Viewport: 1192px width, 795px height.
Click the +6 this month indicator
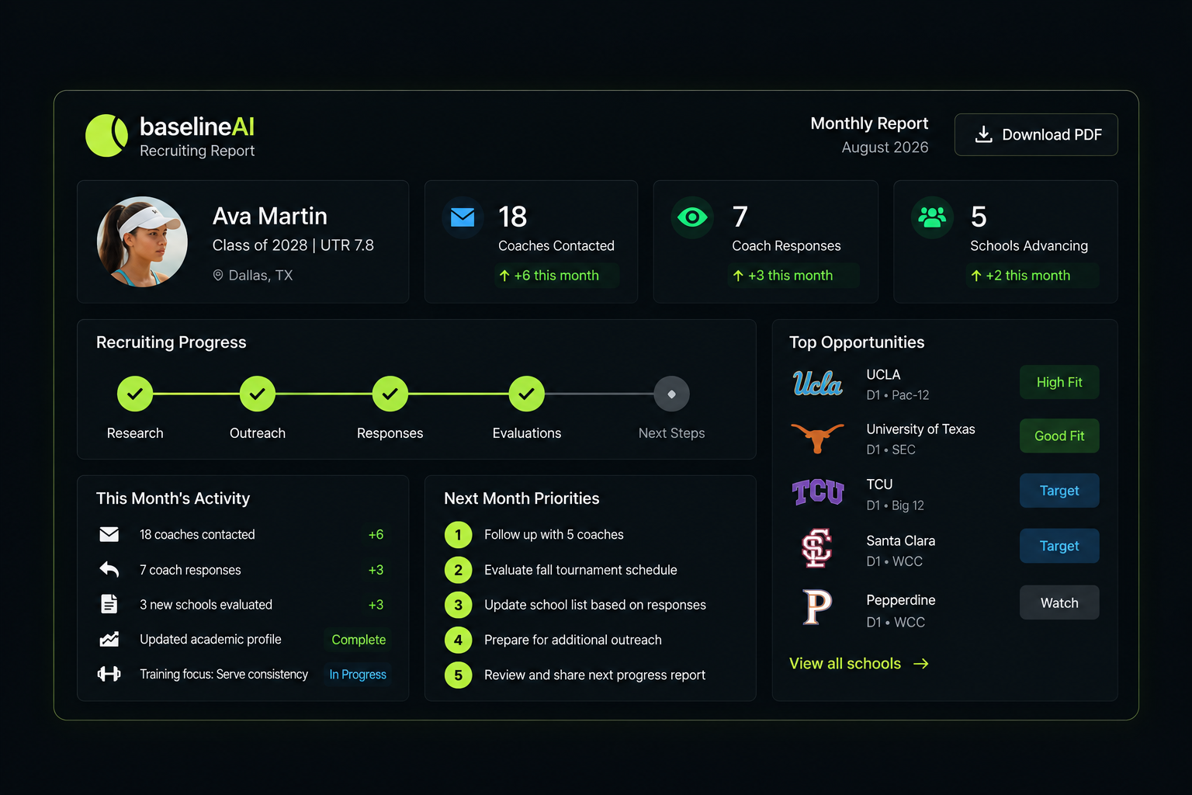[556, 276]
